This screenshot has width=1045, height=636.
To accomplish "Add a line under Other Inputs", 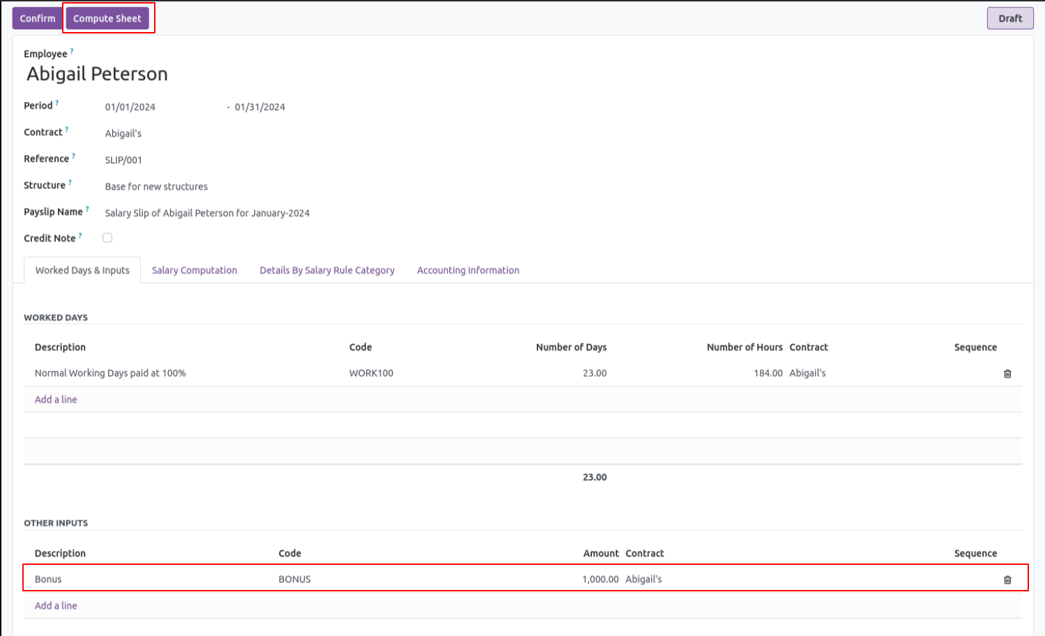I will (x=56, y=606).
